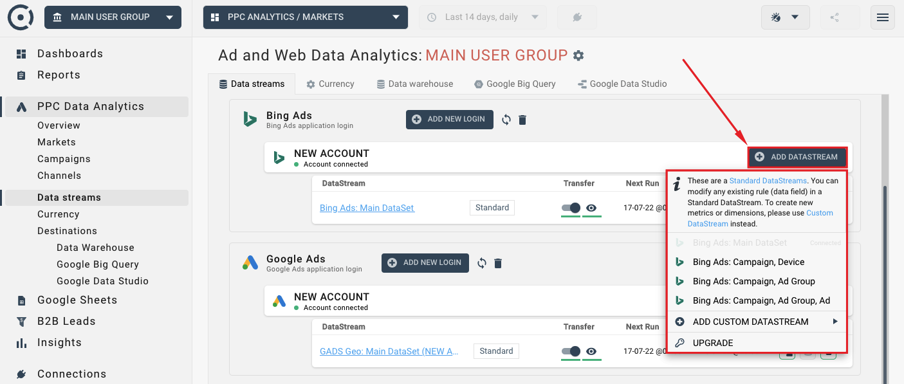The height and width of the screenshot is (384, 904).
Task: Click the Google Sheets sidebar icon
Action: [21, 300]
